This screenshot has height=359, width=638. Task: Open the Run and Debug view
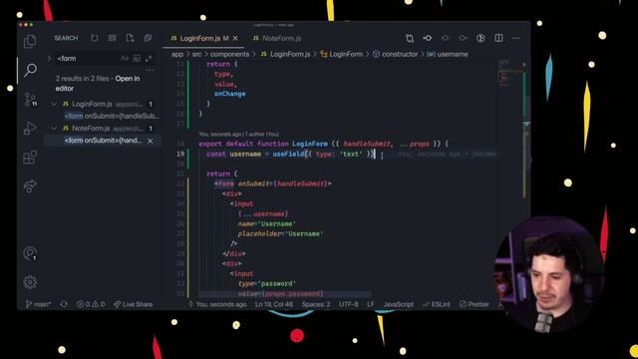coord(30,129)
